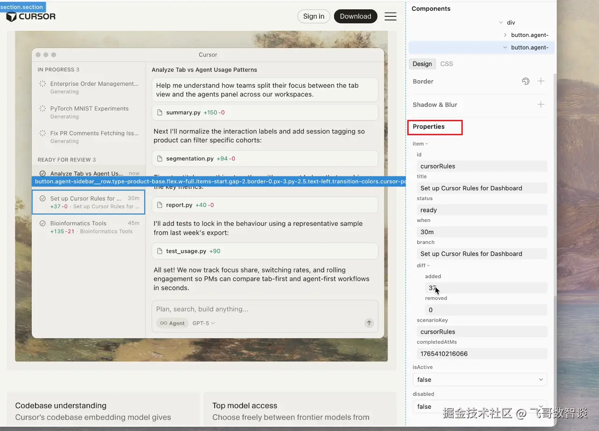Click the summary.py file icon
The width and height of the screenshot is (599, 431).
point(160,112)
